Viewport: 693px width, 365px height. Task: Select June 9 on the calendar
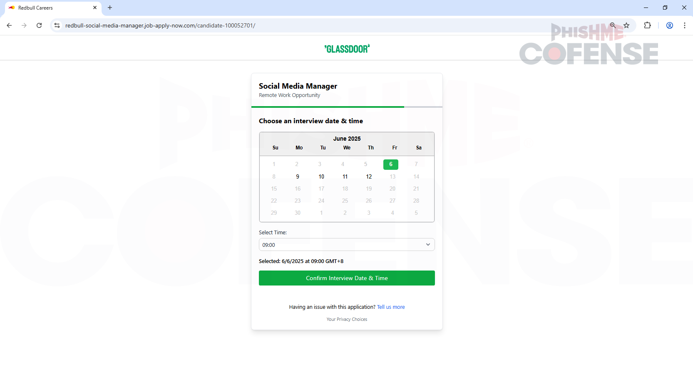pyautogui.click(x=298, y=176)
